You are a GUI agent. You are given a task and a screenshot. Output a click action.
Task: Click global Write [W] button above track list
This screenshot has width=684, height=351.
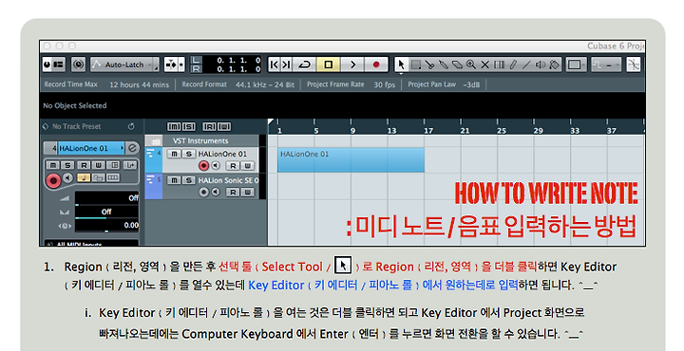[224, 126]
